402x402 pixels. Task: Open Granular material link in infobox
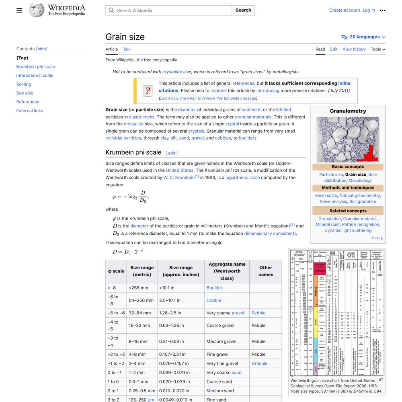[x=360, y=219]
